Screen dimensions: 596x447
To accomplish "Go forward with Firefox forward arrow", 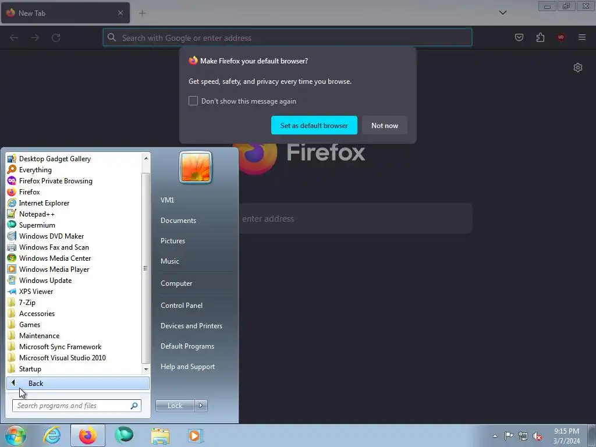I will click(35, 38).
